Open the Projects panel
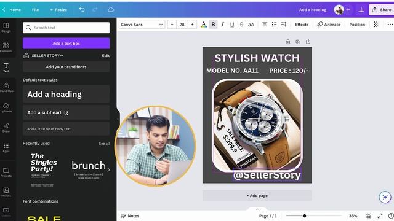Image resolution: width=394 pixels, height=221 pixels. (x=6, y=172)
